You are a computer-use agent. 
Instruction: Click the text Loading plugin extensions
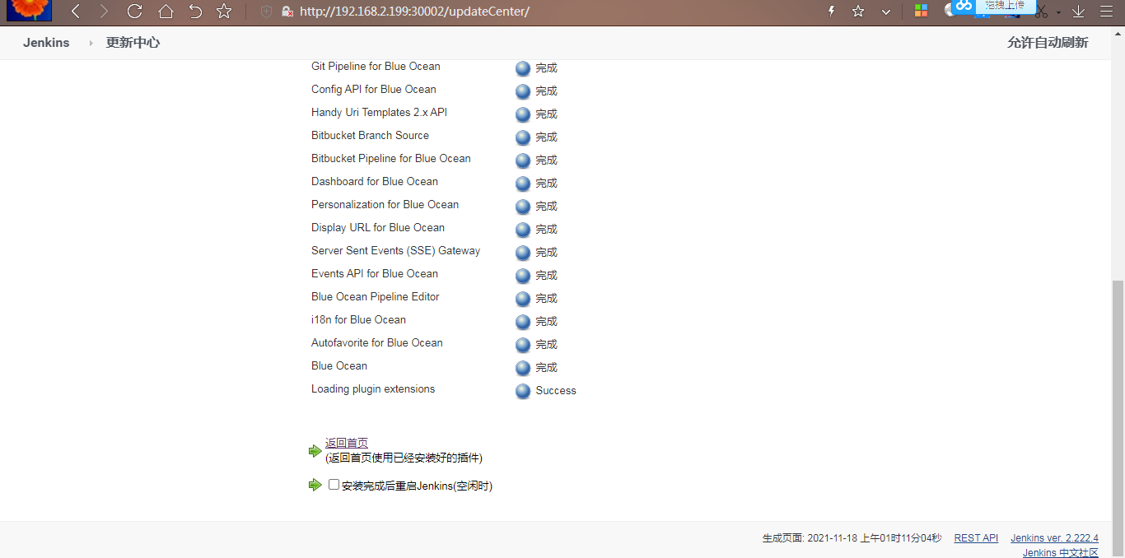373,389
